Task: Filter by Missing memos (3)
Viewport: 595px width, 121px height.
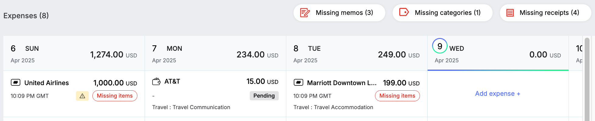Action: coord(339,13)
